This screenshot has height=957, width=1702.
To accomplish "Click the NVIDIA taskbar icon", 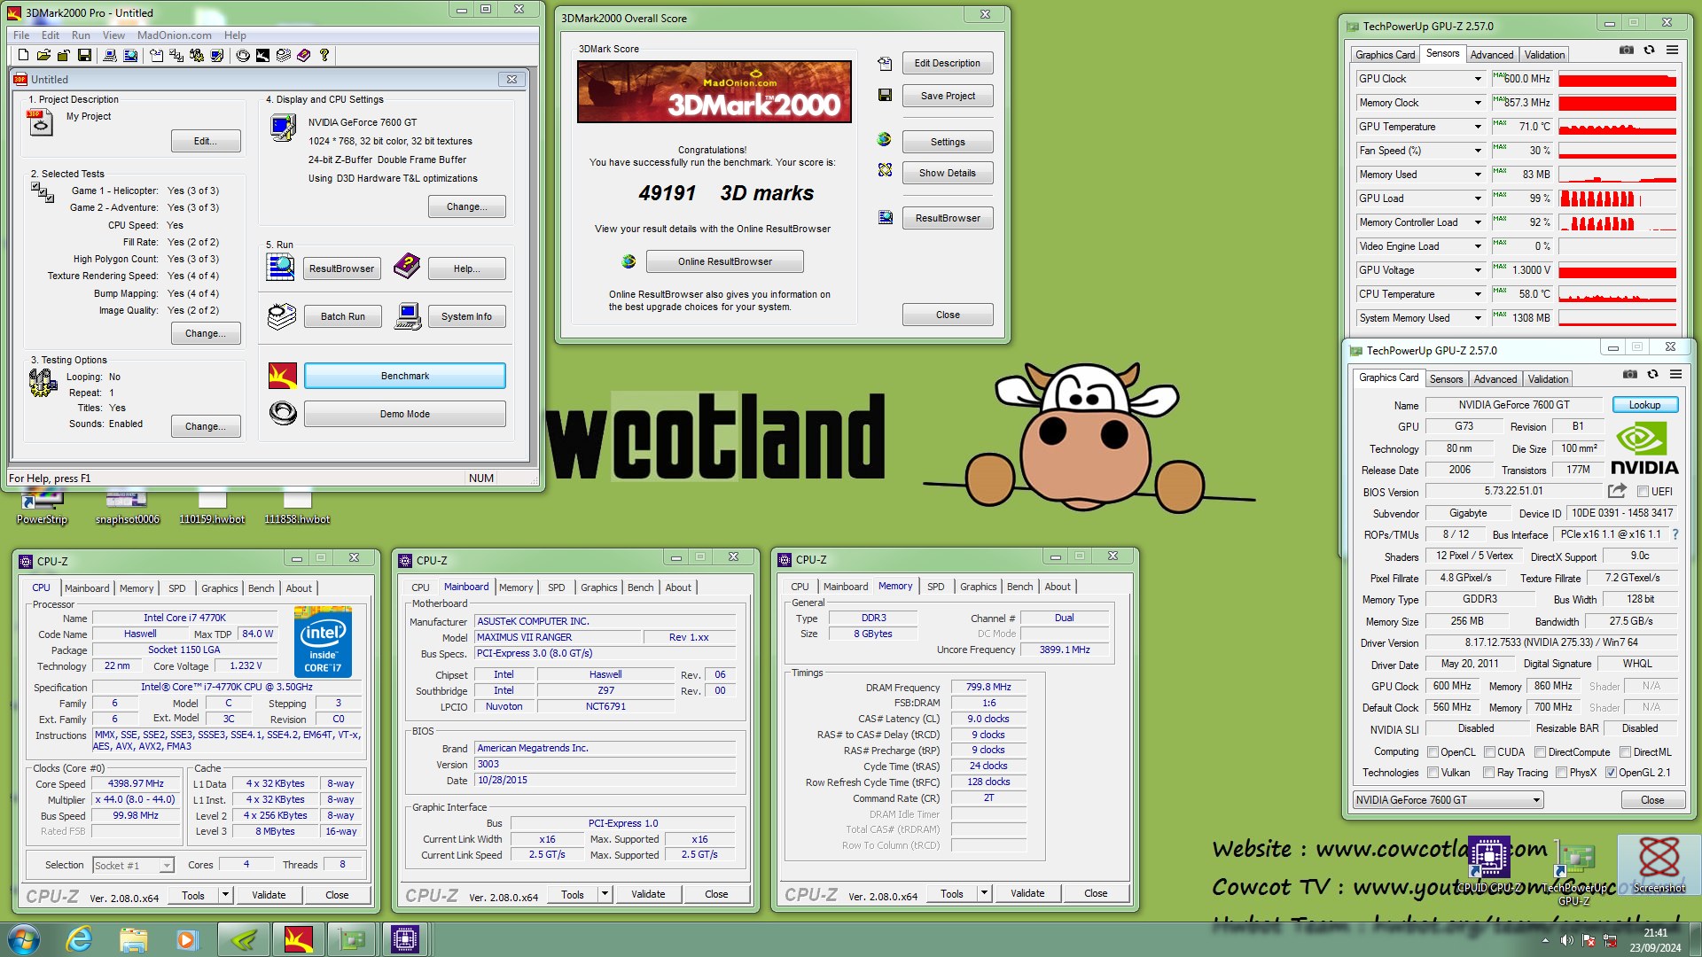I will click(x=244, y=939).
